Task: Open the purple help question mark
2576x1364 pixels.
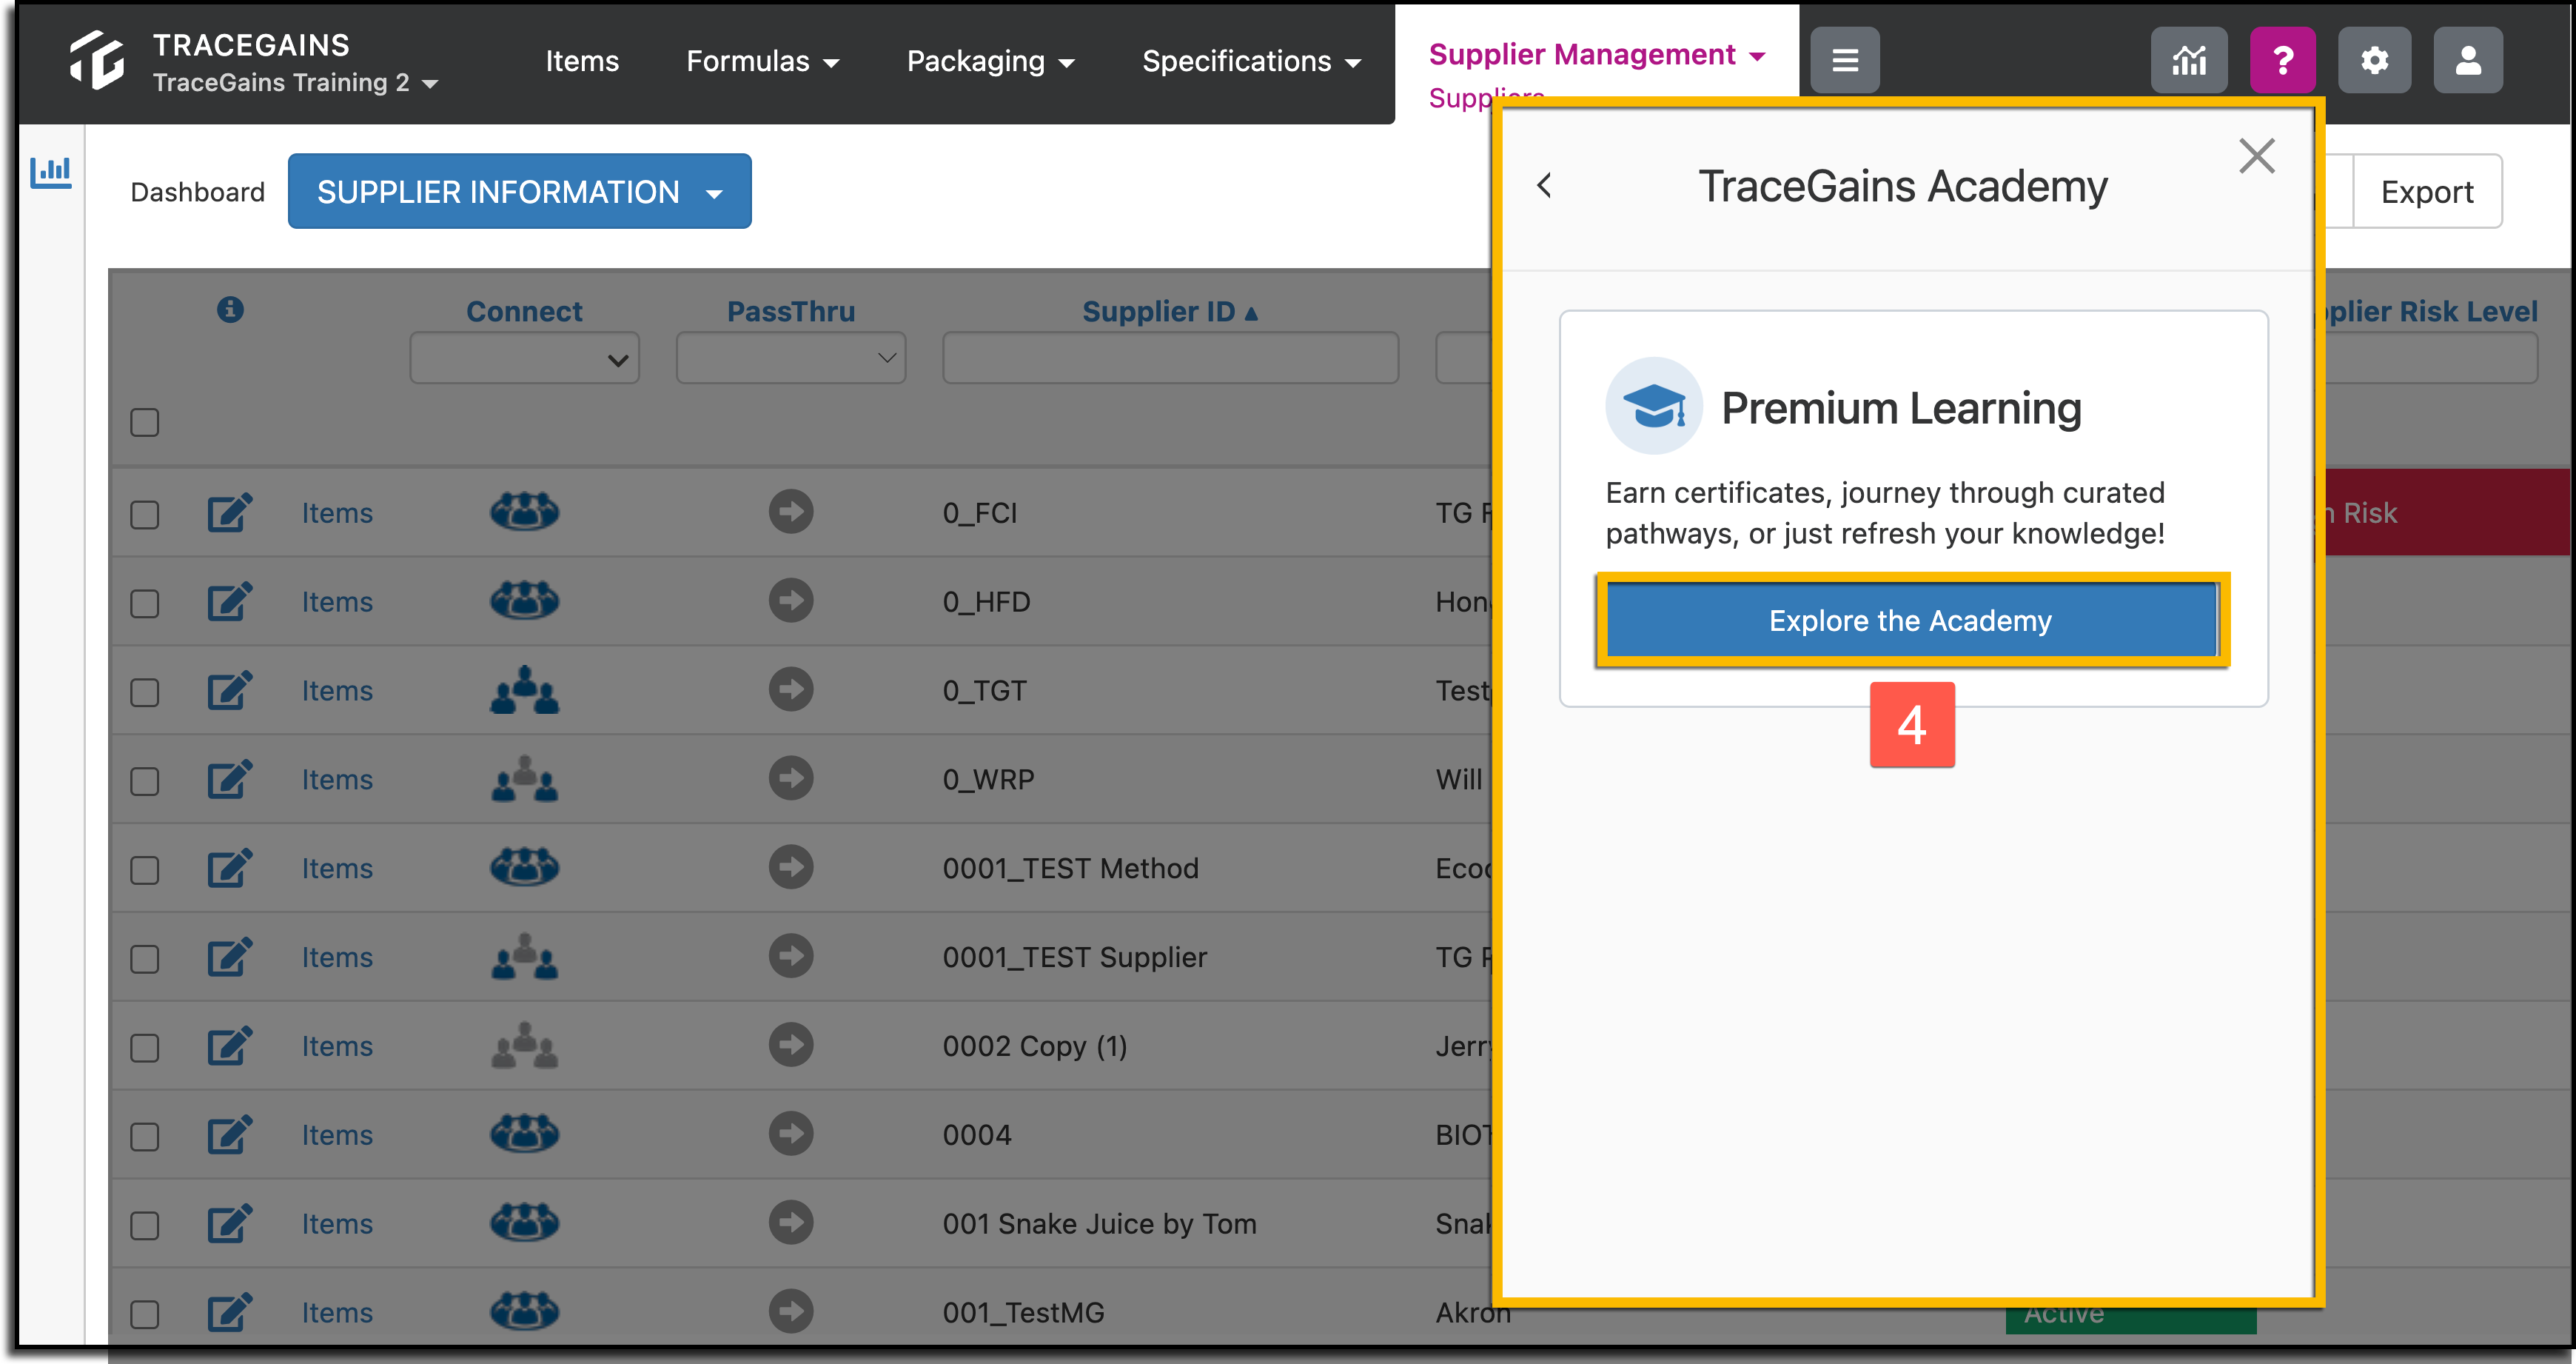Action: (2282, 61)
